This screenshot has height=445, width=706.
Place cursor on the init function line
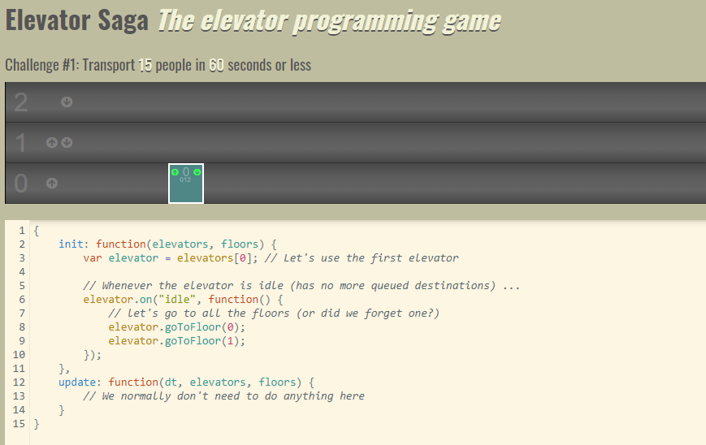click(x=168, y=244)
